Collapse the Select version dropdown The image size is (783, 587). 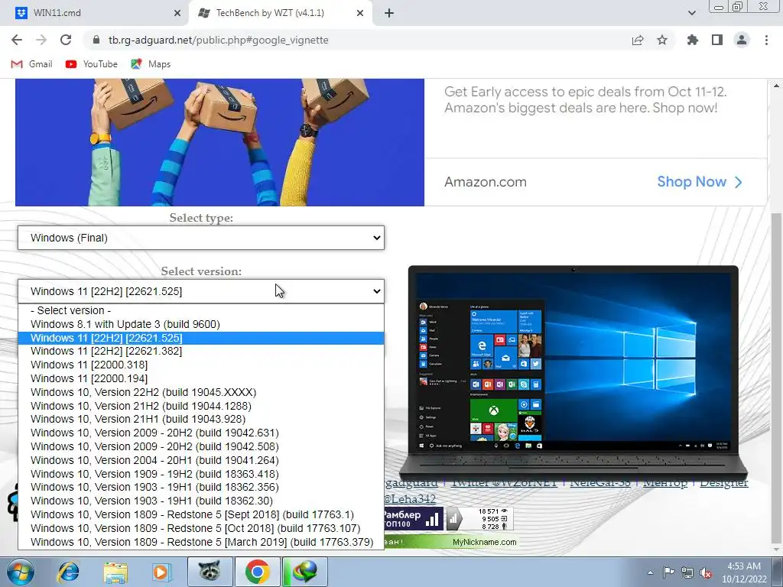201,291
